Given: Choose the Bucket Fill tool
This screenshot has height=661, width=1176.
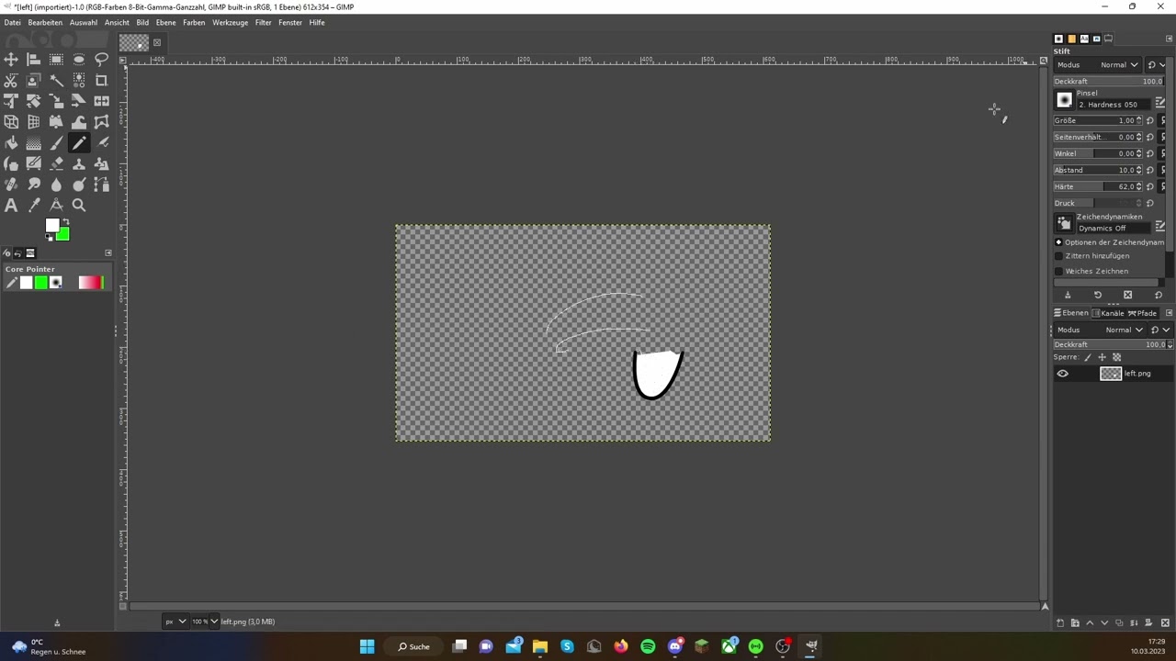Looking at the screenshot, I should [11, 143].
